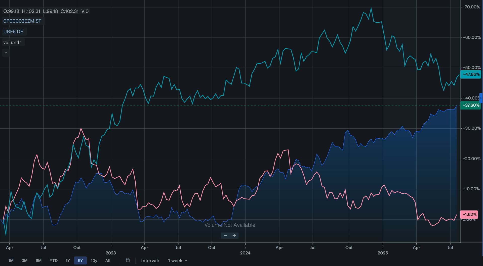This screenshot has width=483, height=266.
Task: Click the pink +1.62% value tag
Action: [x=469, y=215]
